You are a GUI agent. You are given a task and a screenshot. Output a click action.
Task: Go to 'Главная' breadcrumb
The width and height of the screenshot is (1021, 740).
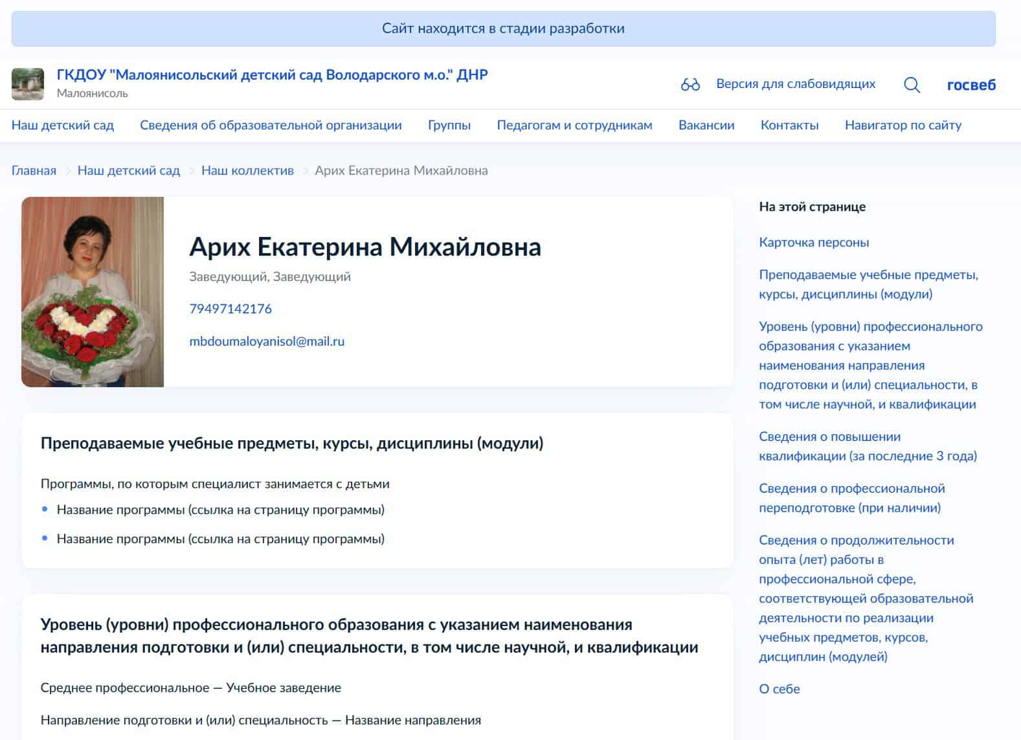click(34, 170)
